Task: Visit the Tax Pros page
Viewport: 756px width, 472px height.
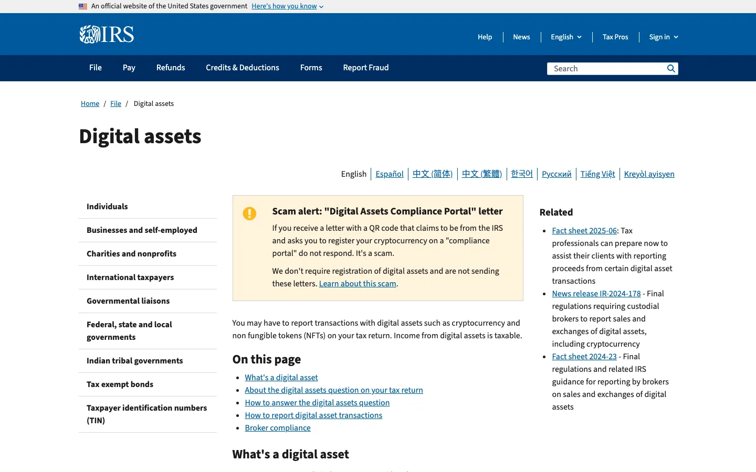Action: 615,37
